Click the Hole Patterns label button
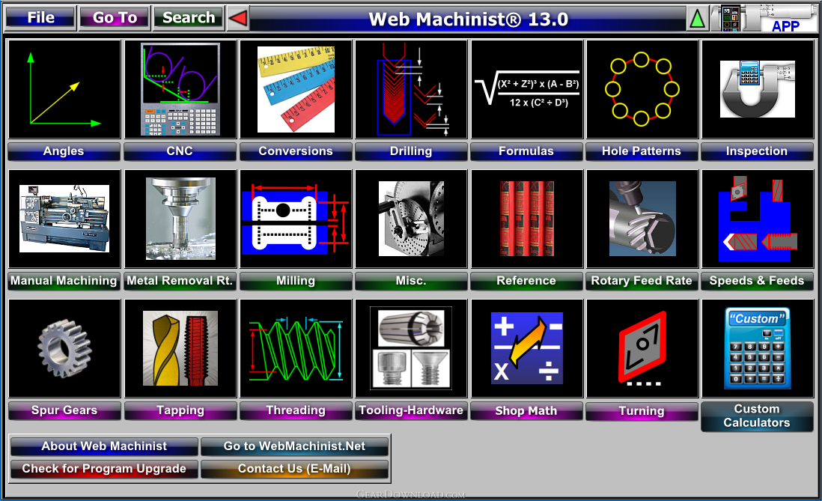Image resolution: width=822 pixels, height=501 pixels. [x=642, y=151]
